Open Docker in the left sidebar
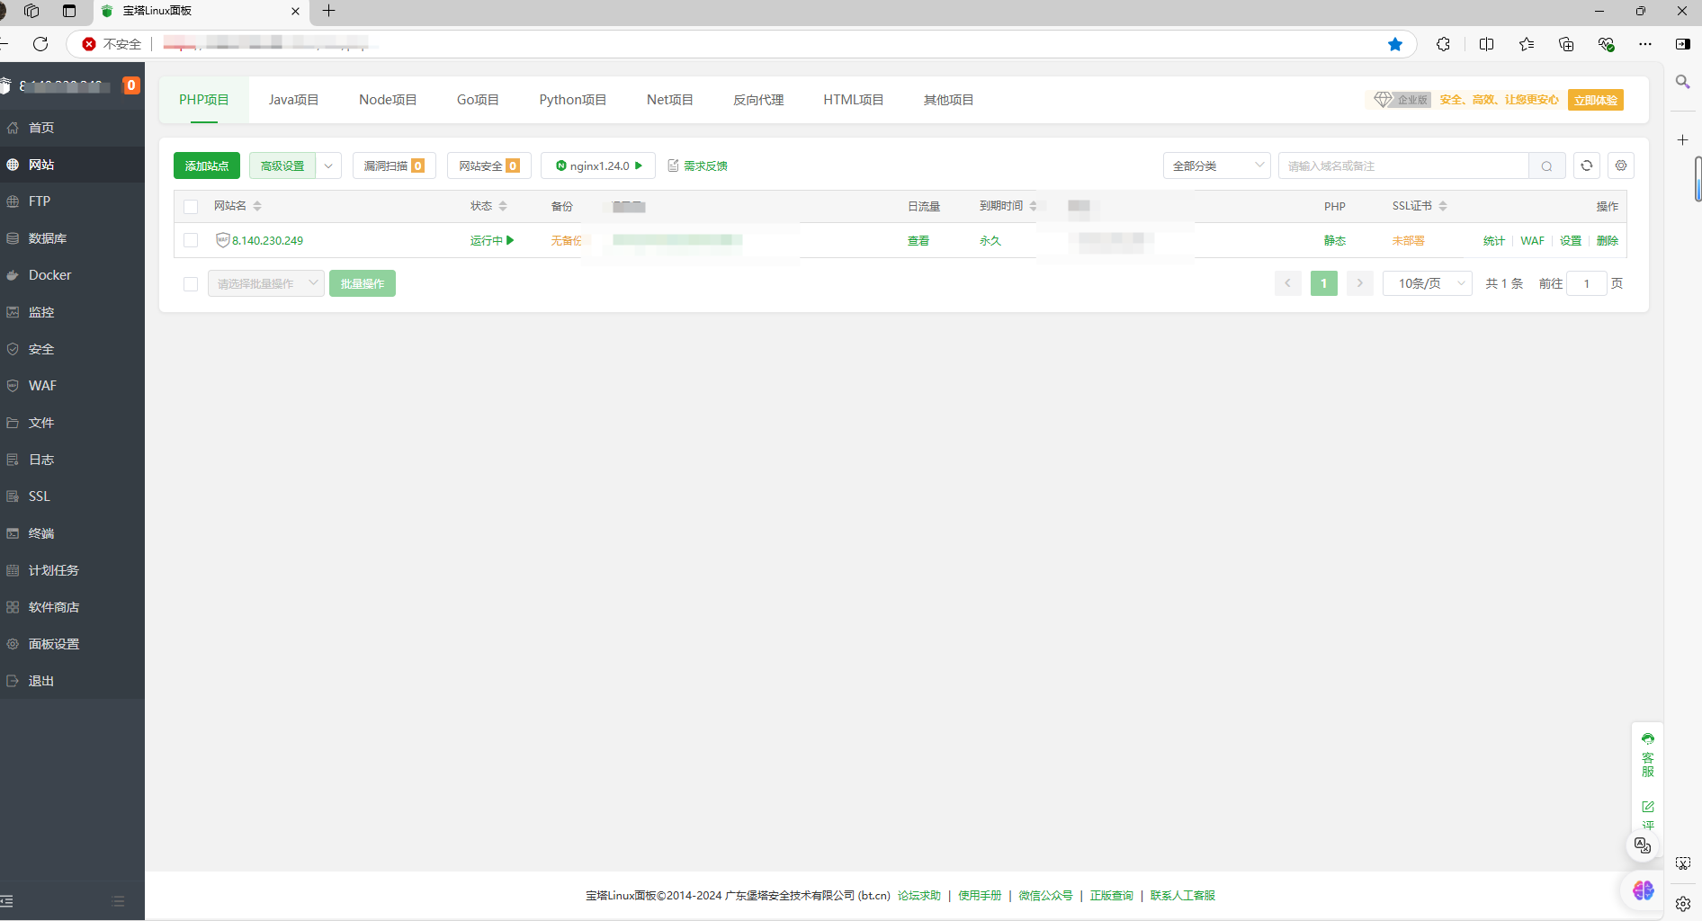Screen dimensions: 1702x921 [72, 275]
